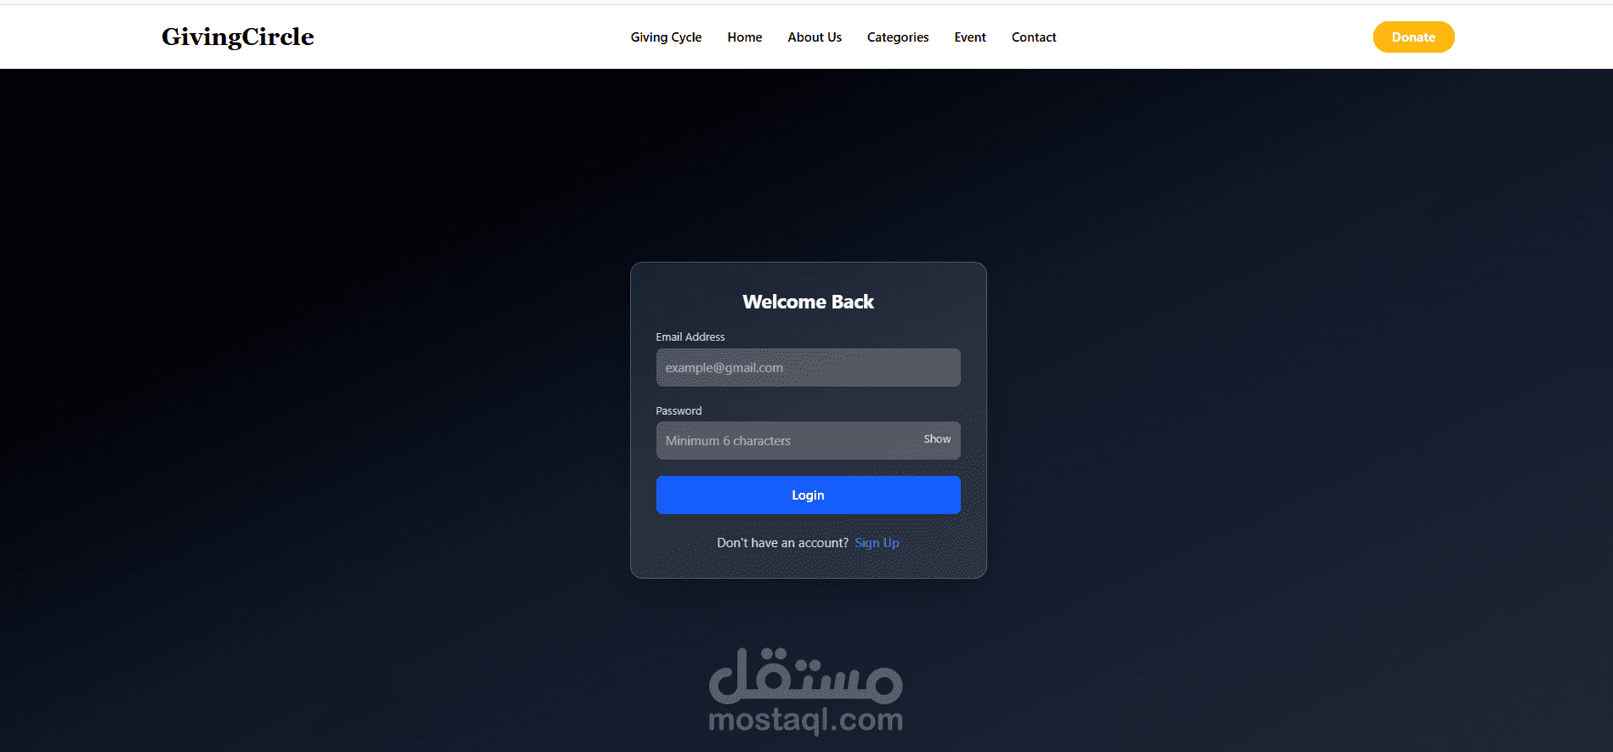Open the Contact page
This screenshot has height=752, width=1613.
(1034, 37)
